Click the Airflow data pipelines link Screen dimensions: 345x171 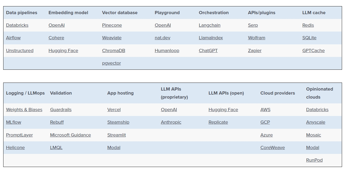(13, 38)
